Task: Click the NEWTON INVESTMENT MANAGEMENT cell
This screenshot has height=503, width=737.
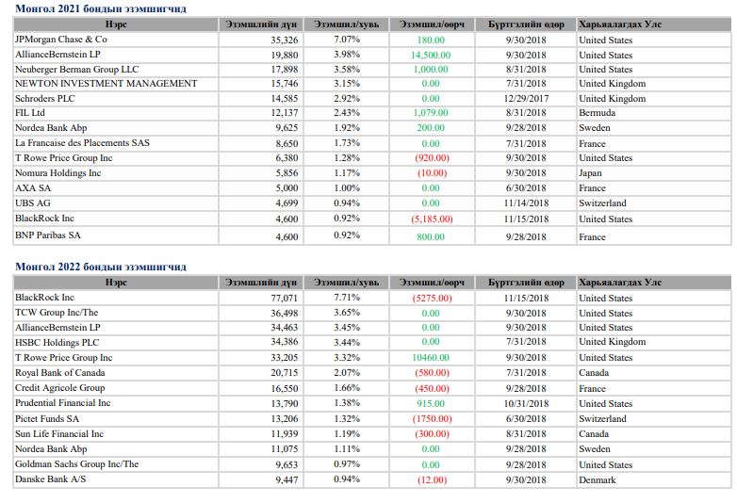Action: coord(106,84)
